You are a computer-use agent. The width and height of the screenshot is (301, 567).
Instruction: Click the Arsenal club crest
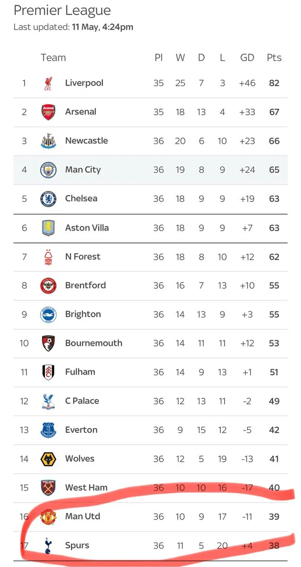coord(48,112)
